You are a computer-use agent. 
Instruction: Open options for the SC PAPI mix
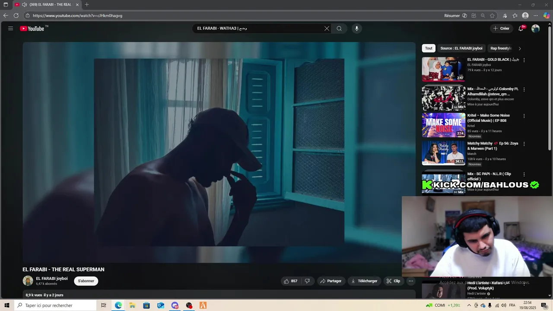click(524, 175)
